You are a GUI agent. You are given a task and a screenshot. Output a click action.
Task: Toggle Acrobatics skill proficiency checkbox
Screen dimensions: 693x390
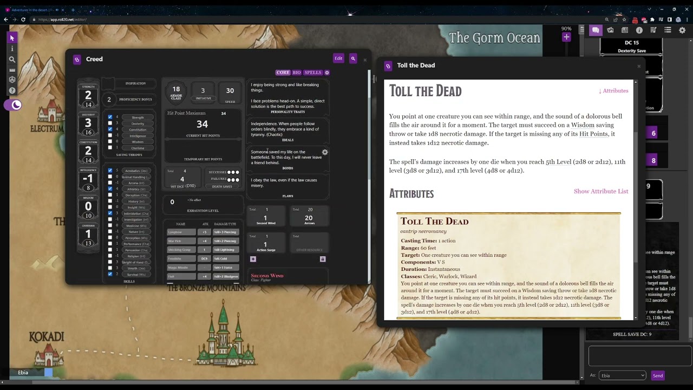click(x=110, y=171)
